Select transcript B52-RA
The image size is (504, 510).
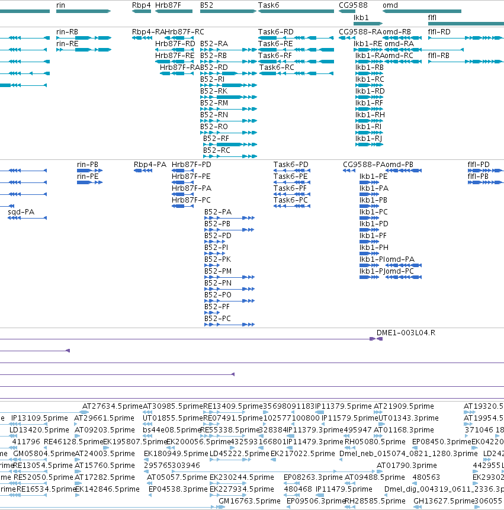(214, 44)
